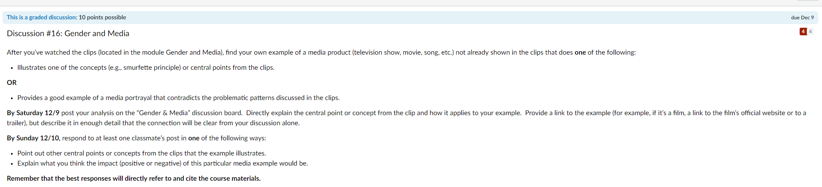
Task: Click the "By Saturday 12/9" bold text
Action: pos(33,113)
